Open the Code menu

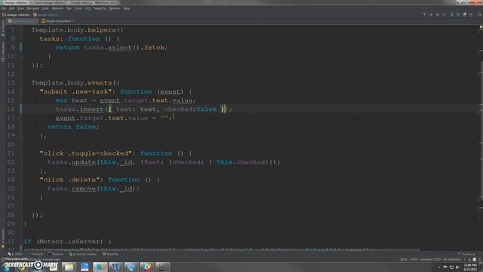(x=45, y=8)
